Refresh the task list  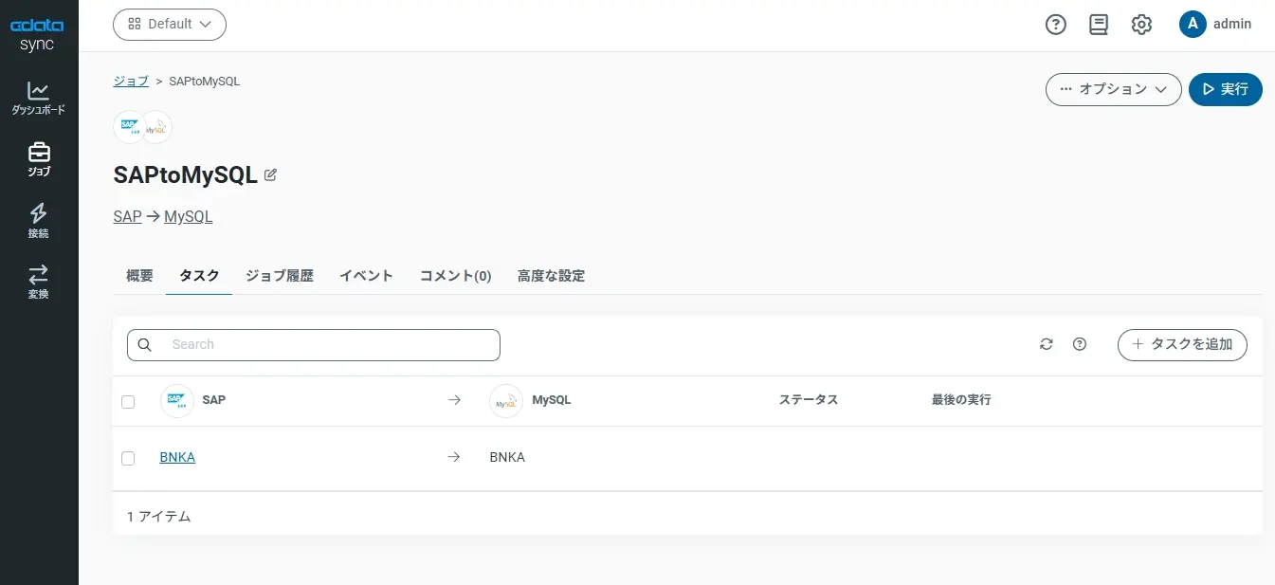(x=1047, y=344)
